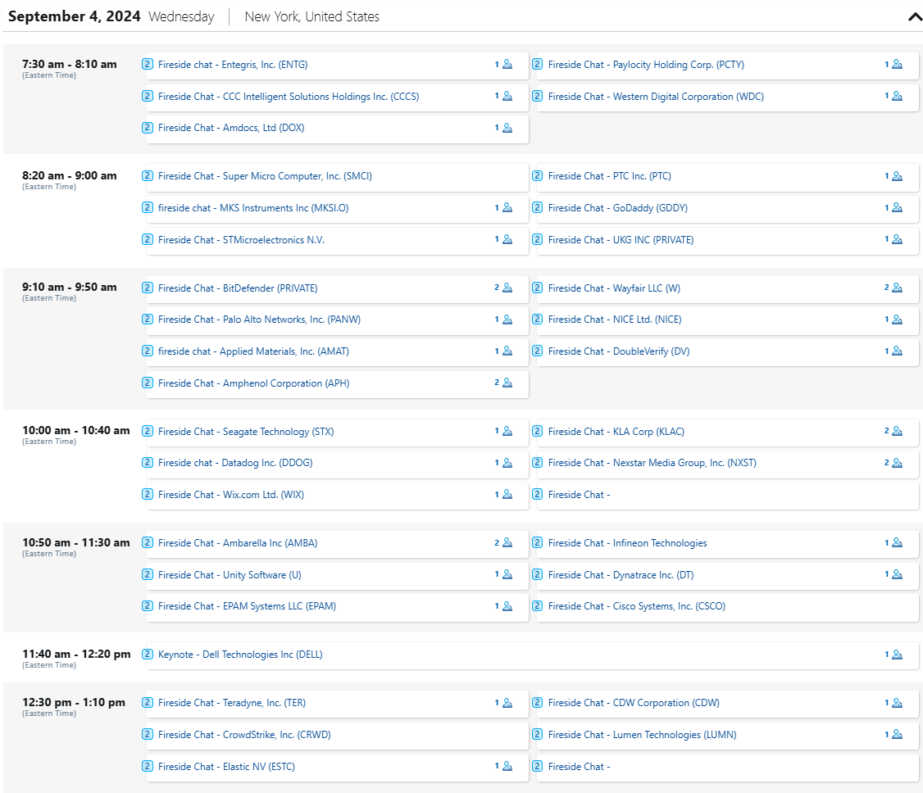Open Fireside Chat - Seagate Technology (STX)
Viewport: 923px width, 793px height.
click(245, 431)
